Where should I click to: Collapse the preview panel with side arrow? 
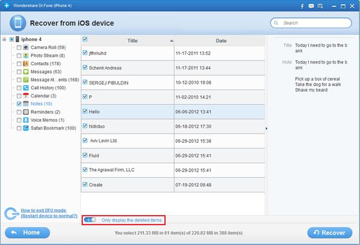tap(266, 128)
